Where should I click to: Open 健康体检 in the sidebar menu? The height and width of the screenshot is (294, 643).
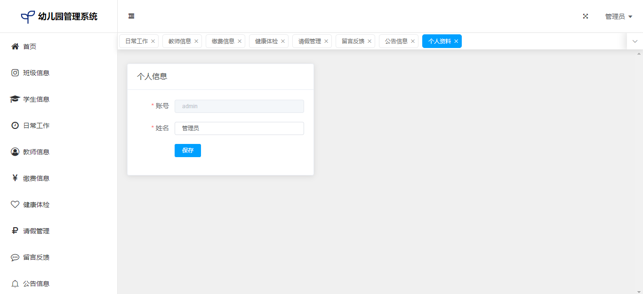[x=58, y=205]
